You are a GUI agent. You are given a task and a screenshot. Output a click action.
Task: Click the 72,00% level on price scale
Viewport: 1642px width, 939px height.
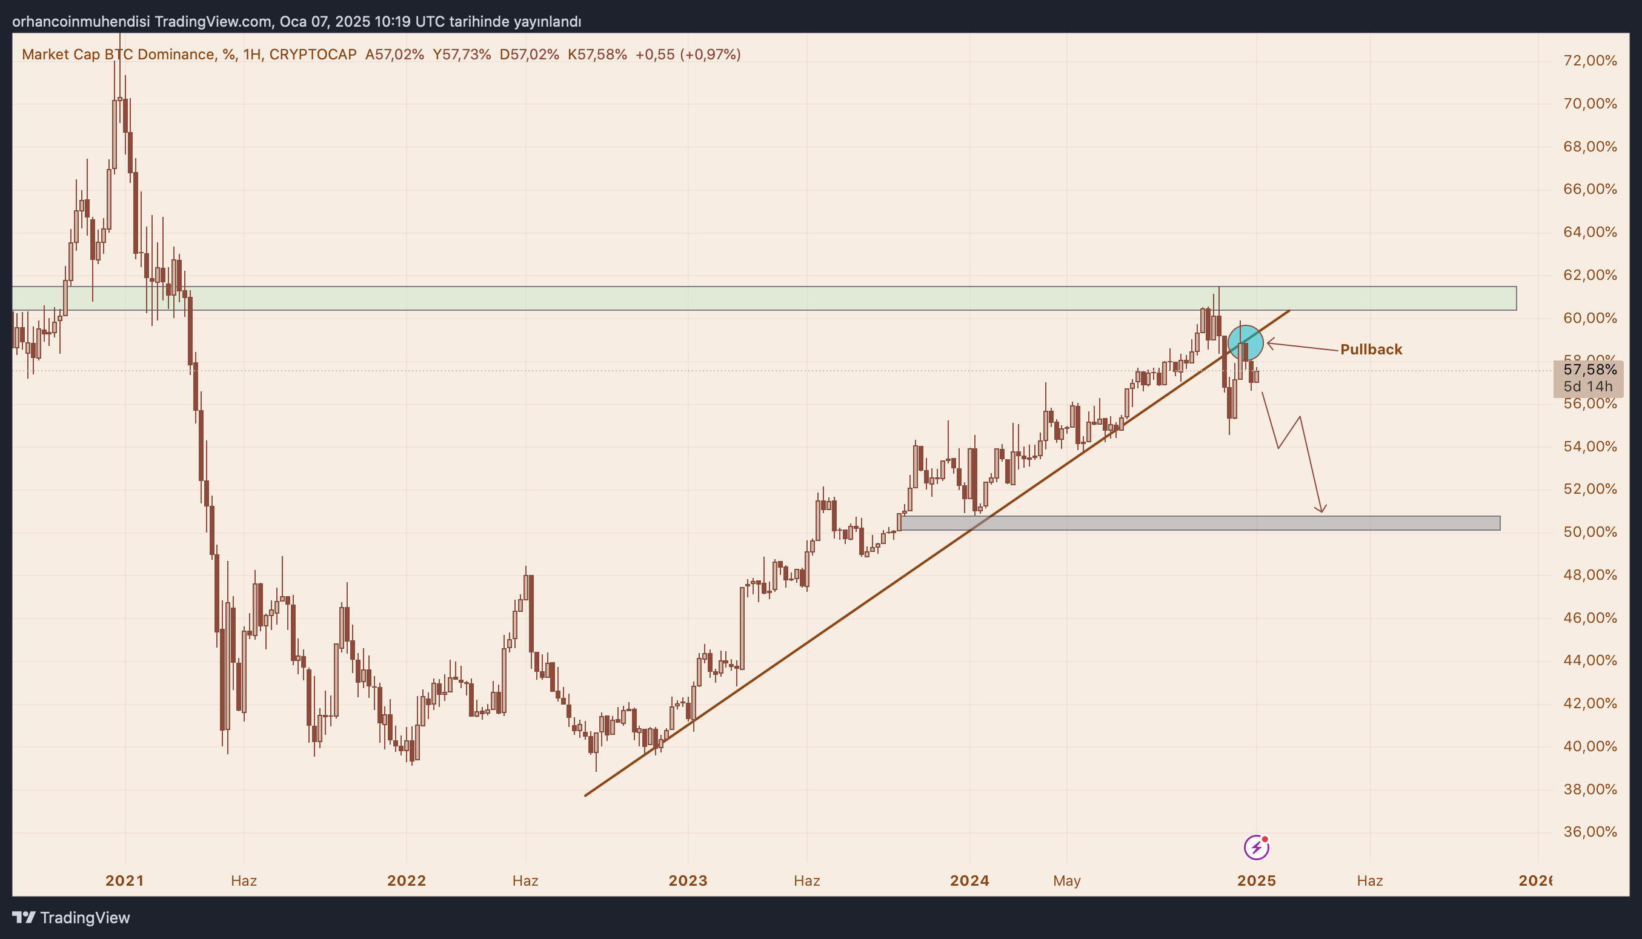click(1590, 61)
